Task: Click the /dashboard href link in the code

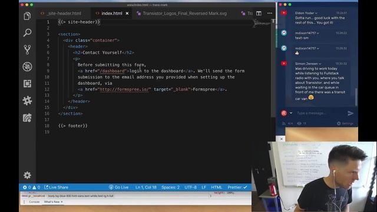Action: 113,71
